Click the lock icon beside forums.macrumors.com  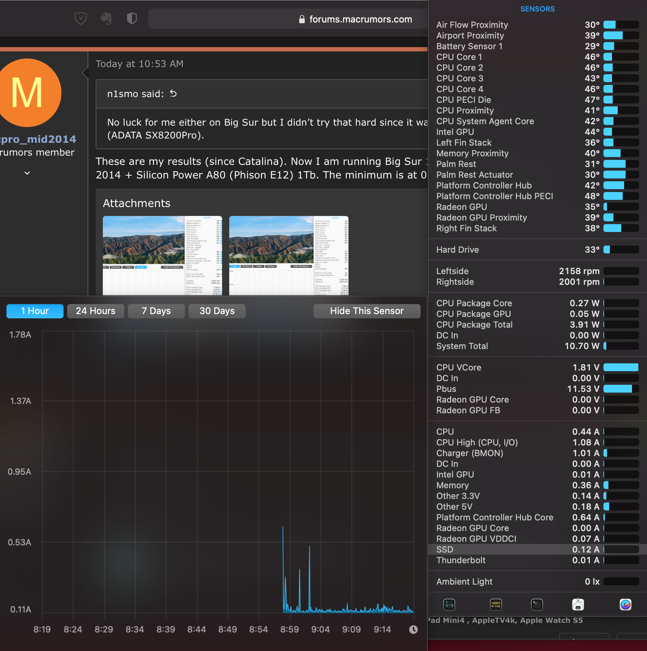point(302,19)
